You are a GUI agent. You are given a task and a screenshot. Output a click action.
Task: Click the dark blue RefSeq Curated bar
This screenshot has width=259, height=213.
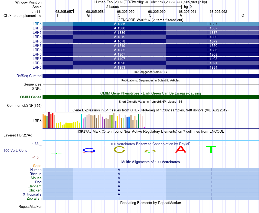[150, 76]
